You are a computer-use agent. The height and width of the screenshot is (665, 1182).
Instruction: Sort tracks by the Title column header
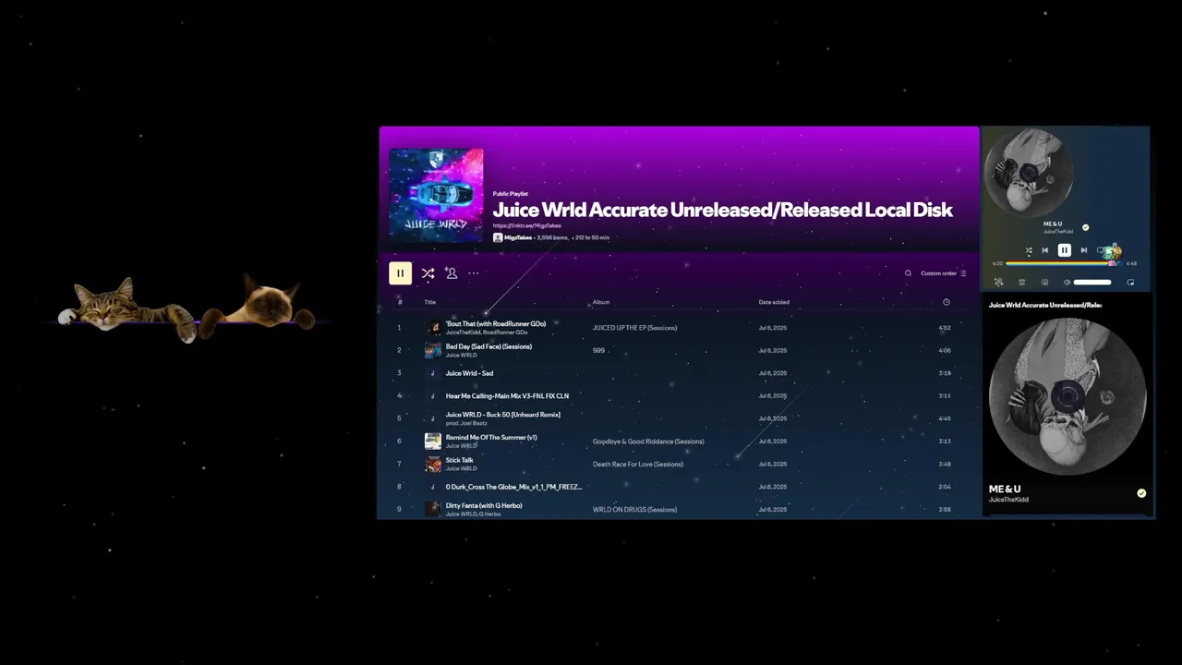(430, 302)
